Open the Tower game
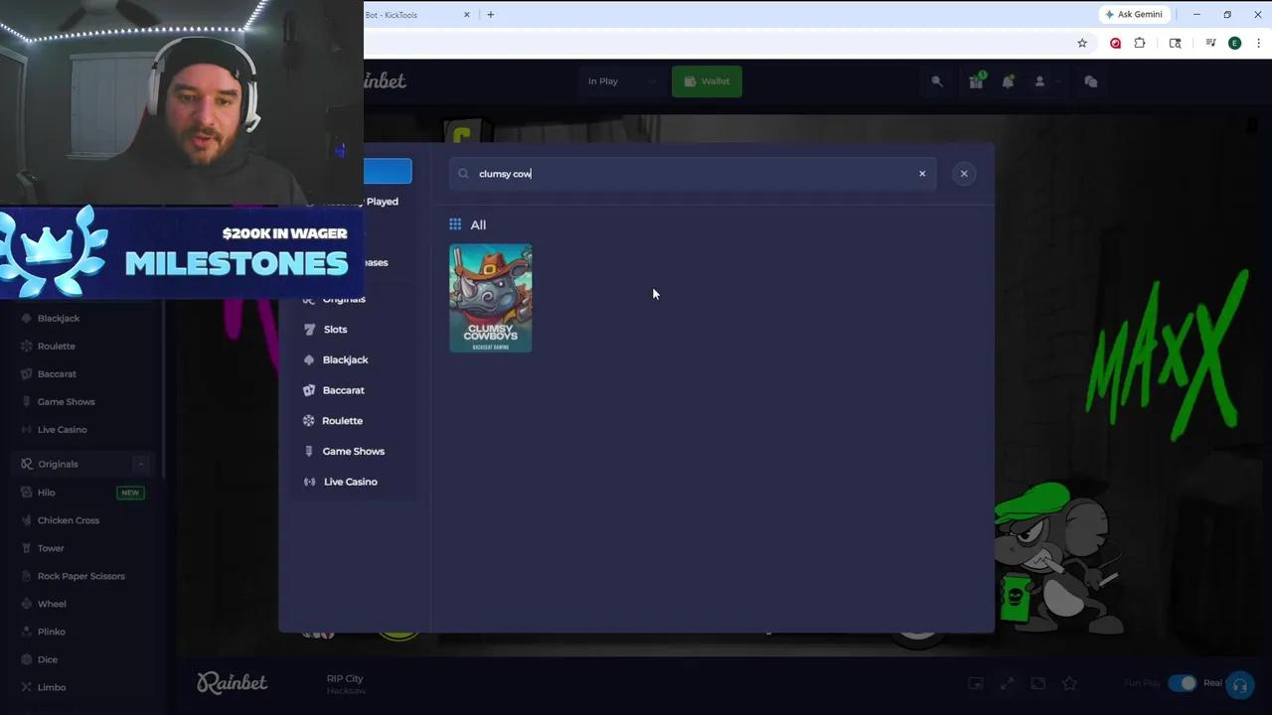 tap(50, 547)
